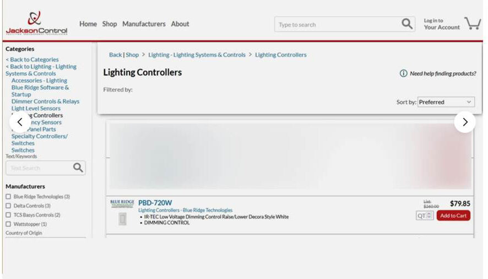Open the shopping cart icon
The height and width of the screenshot is (279, 488).
click(472, 24)
